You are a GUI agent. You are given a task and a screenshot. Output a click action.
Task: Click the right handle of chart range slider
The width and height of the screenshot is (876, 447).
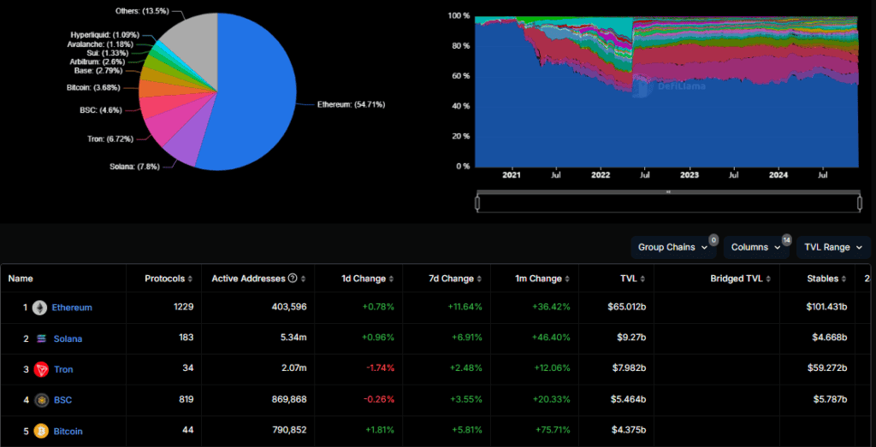tap(859, 203)
